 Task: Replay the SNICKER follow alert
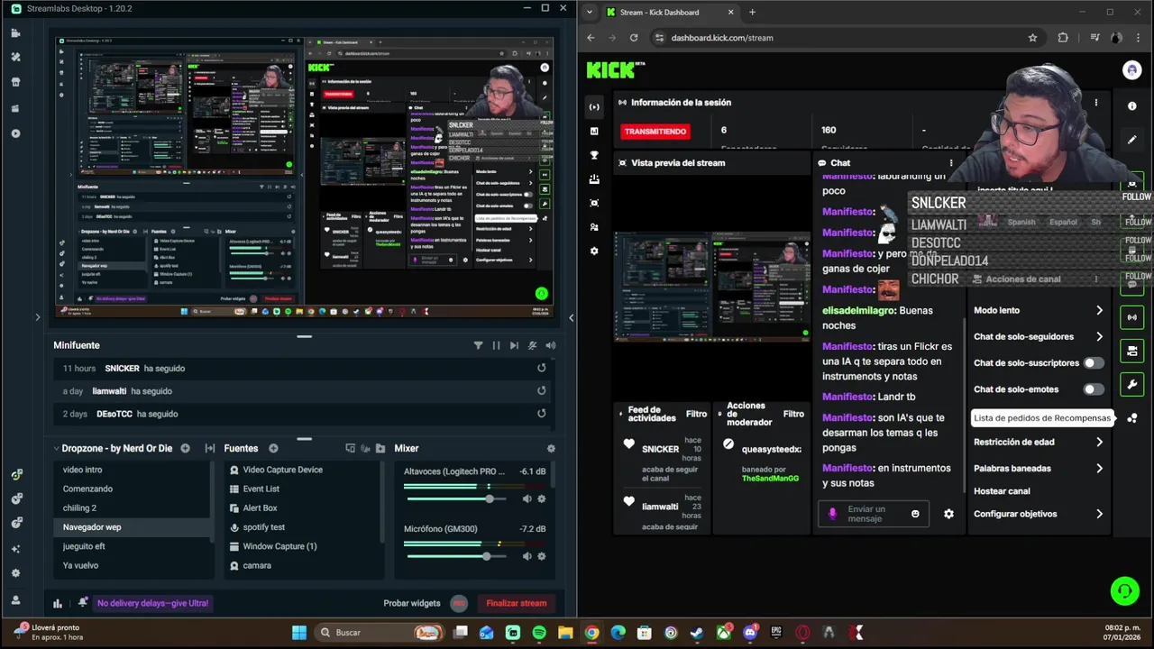[541, 368]
